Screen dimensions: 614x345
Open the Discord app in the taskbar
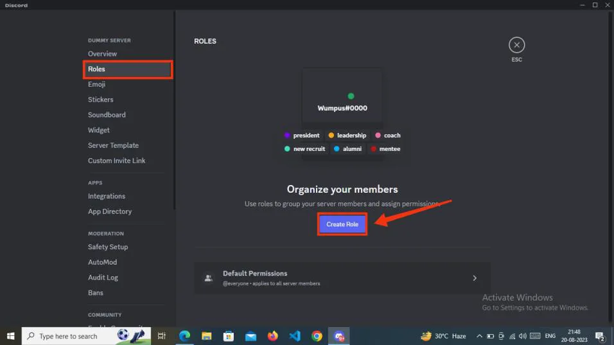(338, 336)
